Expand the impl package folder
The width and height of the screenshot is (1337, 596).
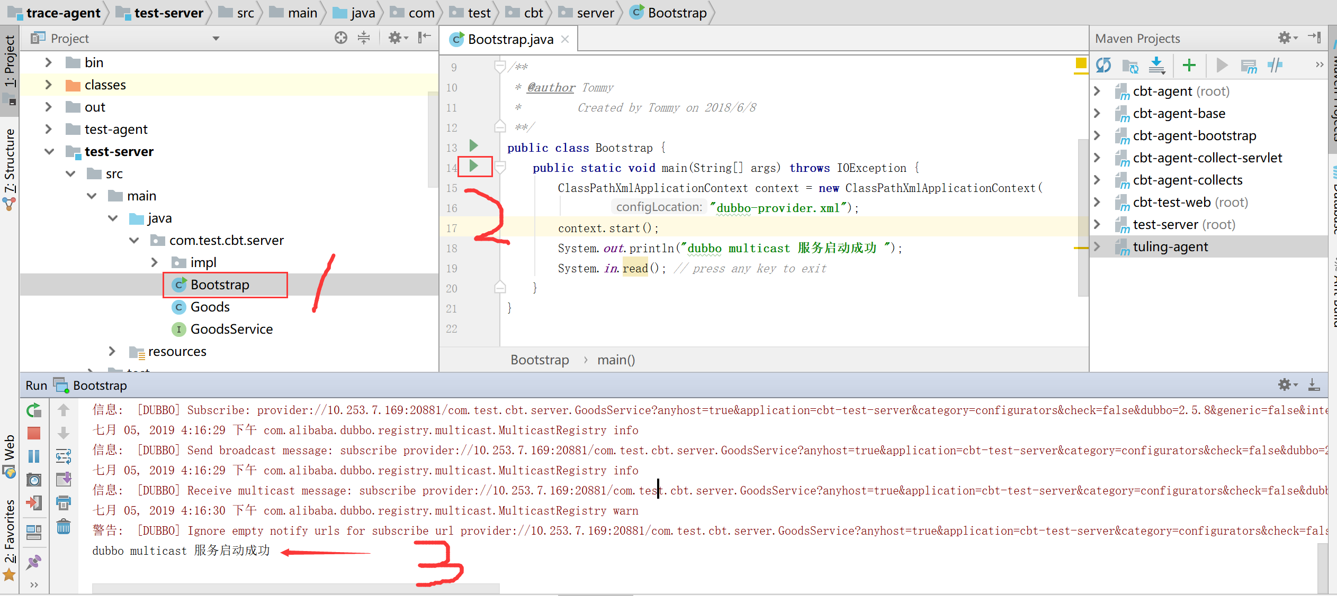[154, 262]
